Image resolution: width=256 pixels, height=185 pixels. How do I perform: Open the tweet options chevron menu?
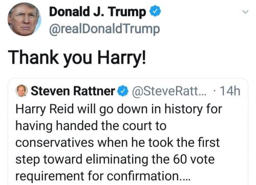click(x=245, y=12)
